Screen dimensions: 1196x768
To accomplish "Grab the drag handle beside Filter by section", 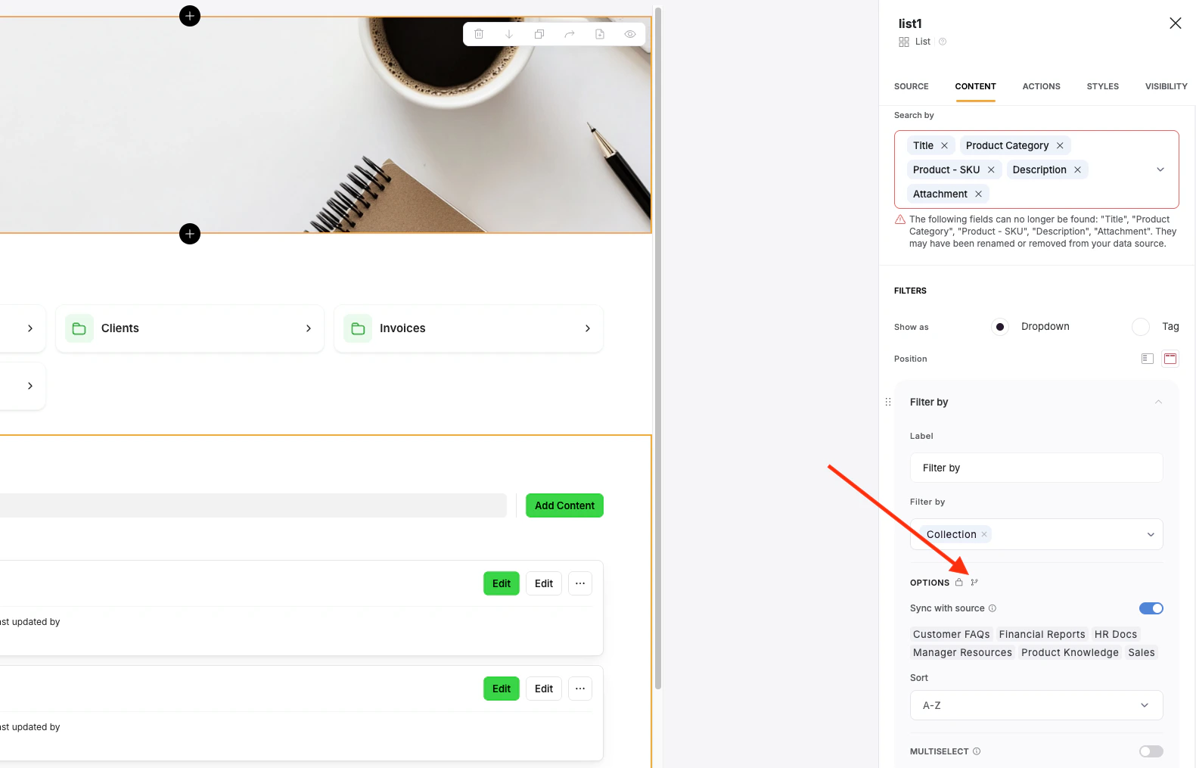I will 888,402.
